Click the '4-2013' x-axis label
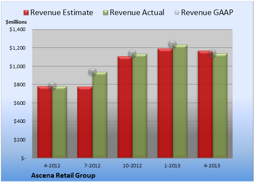254x182 pixels. click(212, 166)
